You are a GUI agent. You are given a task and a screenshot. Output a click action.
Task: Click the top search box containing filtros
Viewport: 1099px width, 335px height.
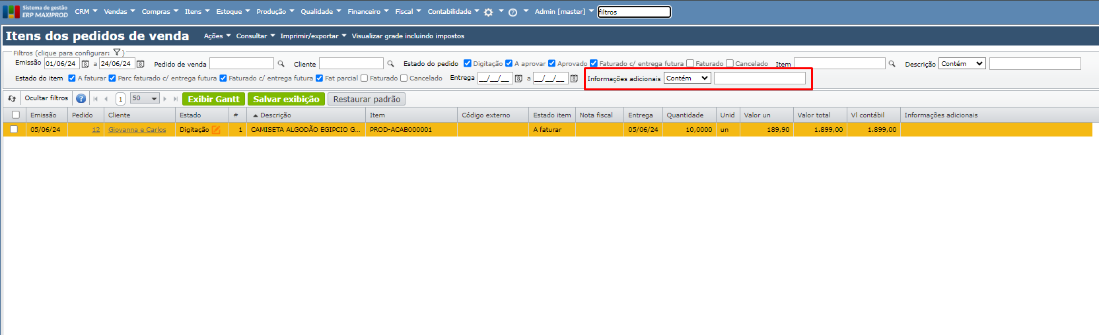634,12
